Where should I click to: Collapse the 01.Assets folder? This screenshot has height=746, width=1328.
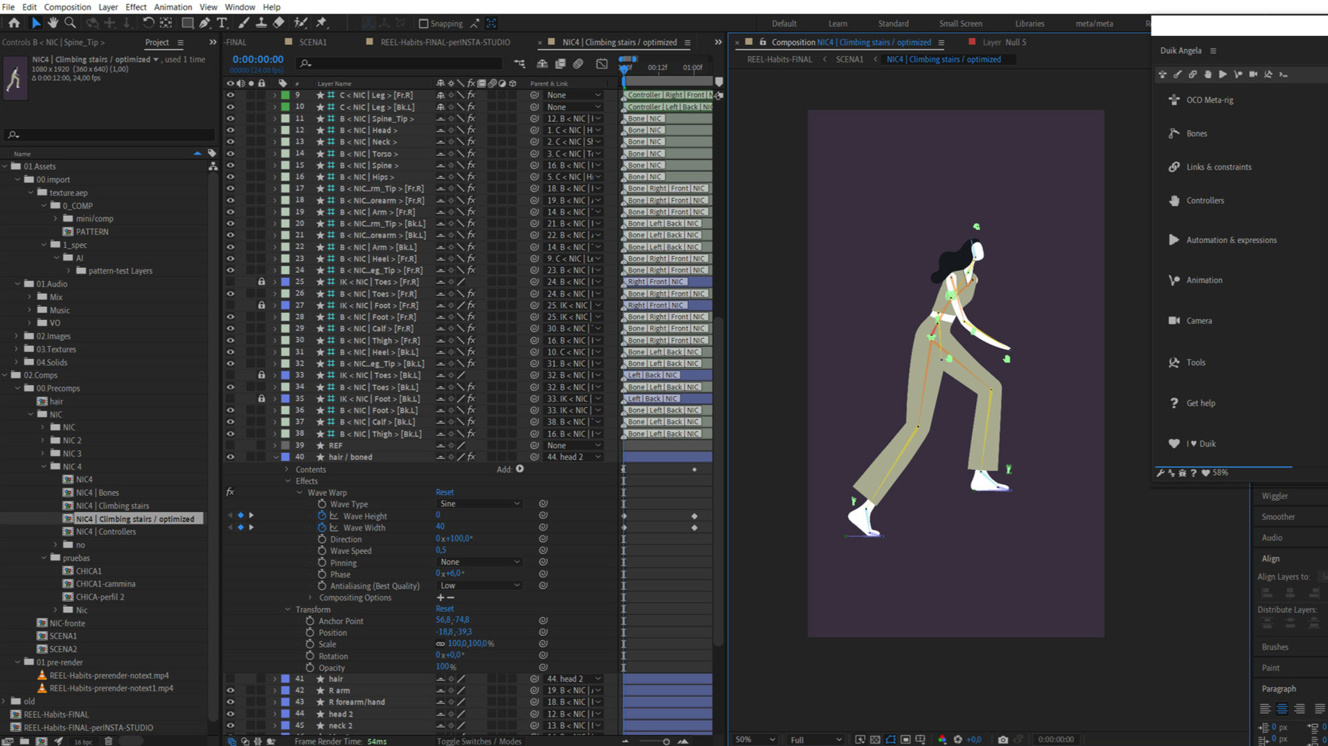click(6, 166)
